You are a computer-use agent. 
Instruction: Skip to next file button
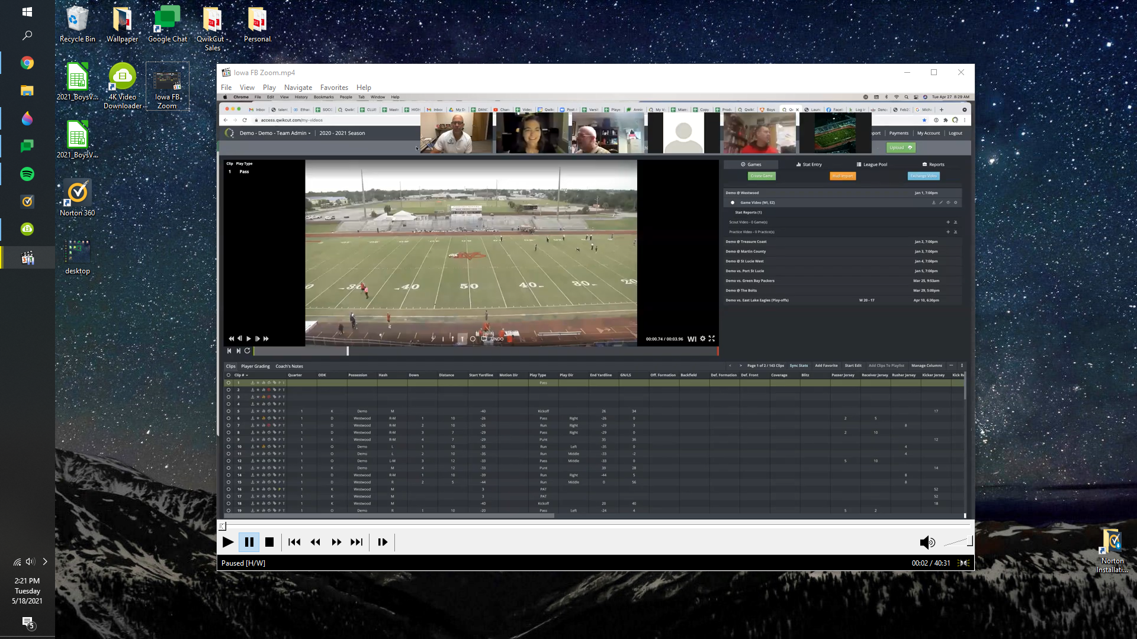coord(356,542)
